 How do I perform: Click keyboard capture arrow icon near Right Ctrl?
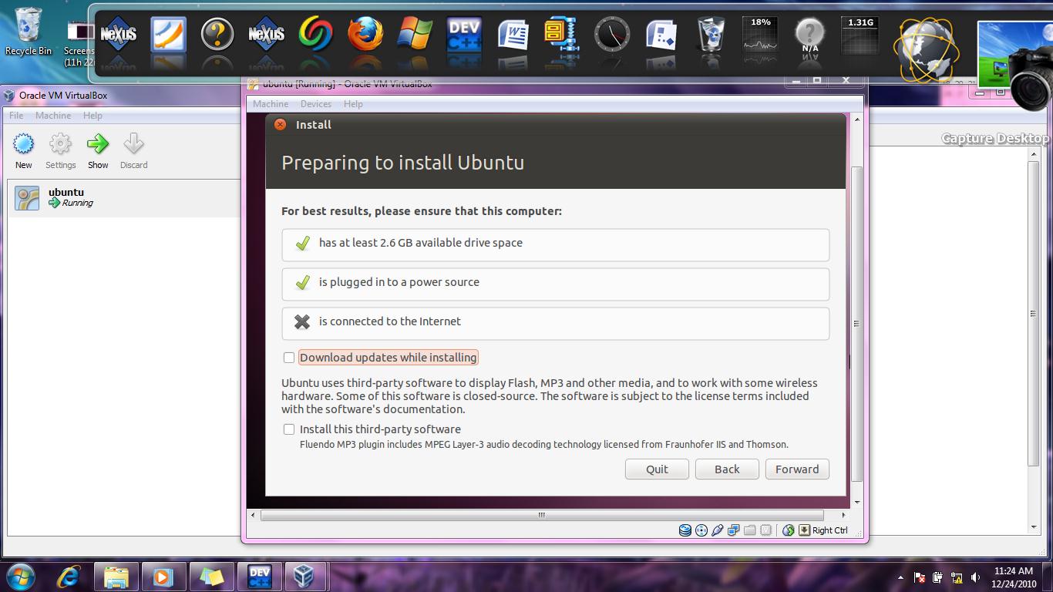[804, 530]
